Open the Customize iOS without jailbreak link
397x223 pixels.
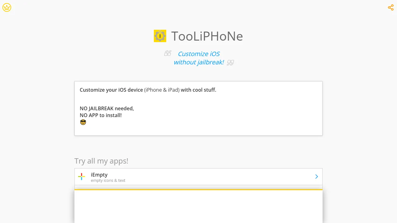198,58
